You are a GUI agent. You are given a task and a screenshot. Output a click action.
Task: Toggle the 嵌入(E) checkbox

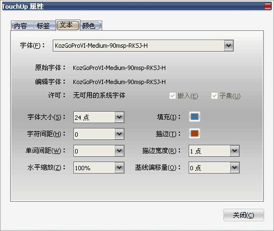coord(172,95)
